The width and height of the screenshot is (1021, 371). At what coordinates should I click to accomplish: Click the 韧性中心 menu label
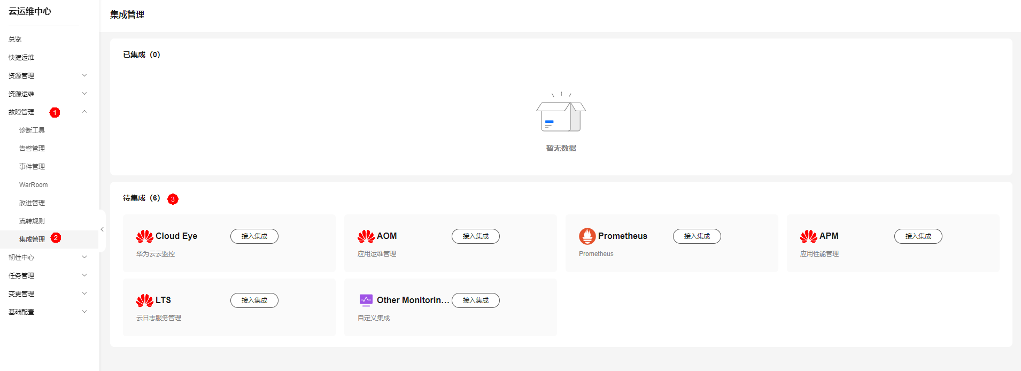21,258
